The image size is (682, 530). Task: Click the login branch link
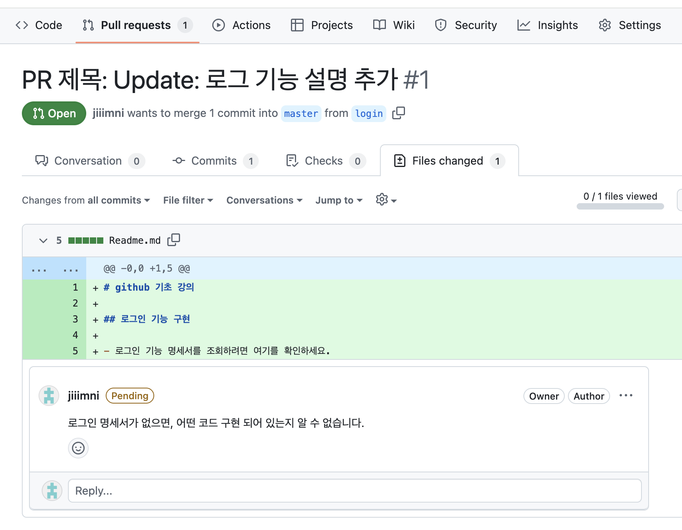(369, 114)
